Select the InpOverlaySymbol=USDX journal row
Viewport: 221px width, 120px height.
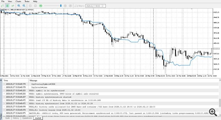click(111, 84)
